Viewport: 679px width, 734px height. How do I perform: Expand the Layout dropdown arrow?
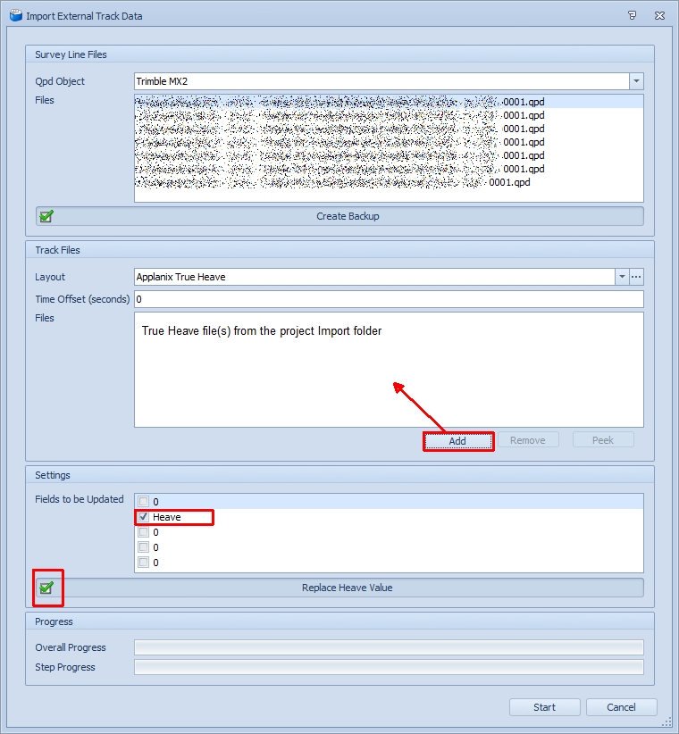tap(622, 277)
